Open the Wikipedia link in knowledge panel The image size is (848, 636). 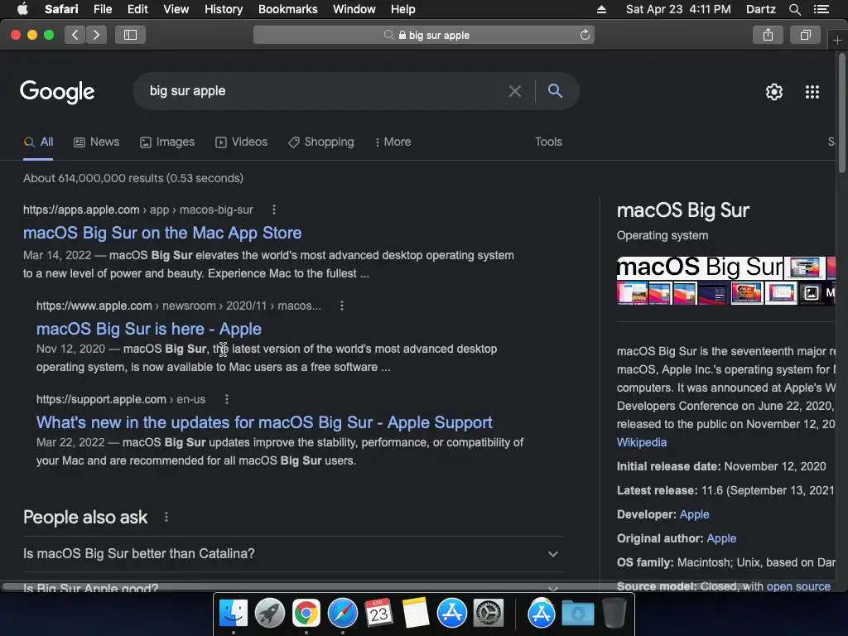pyautogui.click(x=642, y=442)
